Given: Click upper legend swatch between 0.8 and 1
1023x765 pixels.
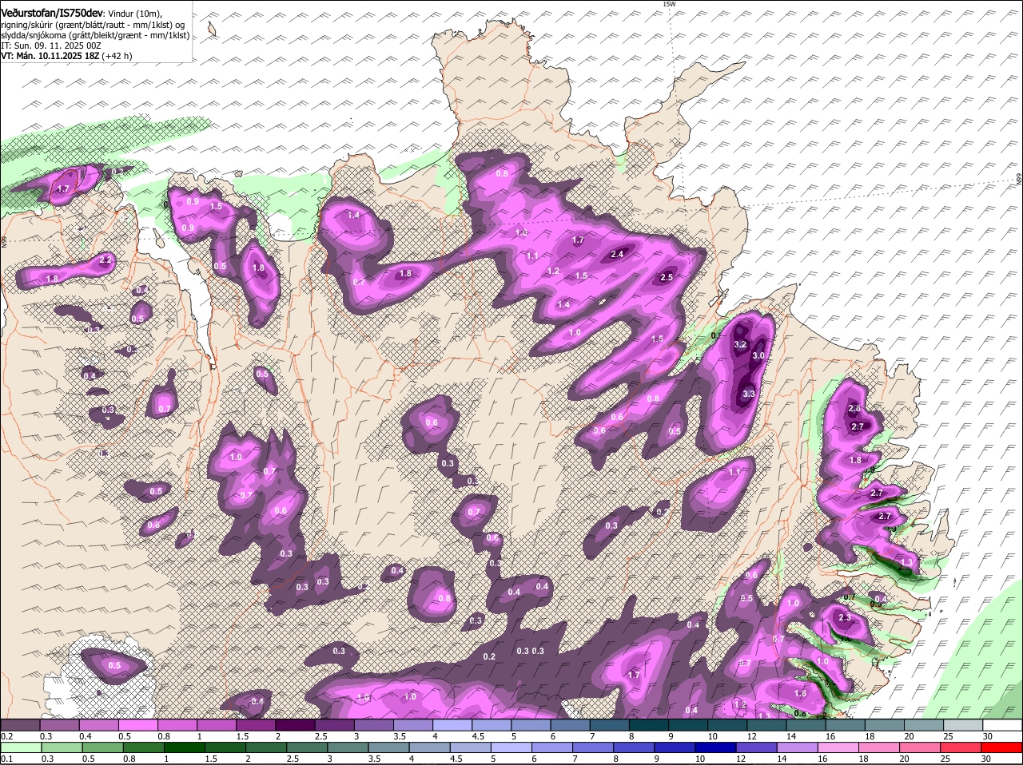Looking at the screenshot, I should pos(177,725).
